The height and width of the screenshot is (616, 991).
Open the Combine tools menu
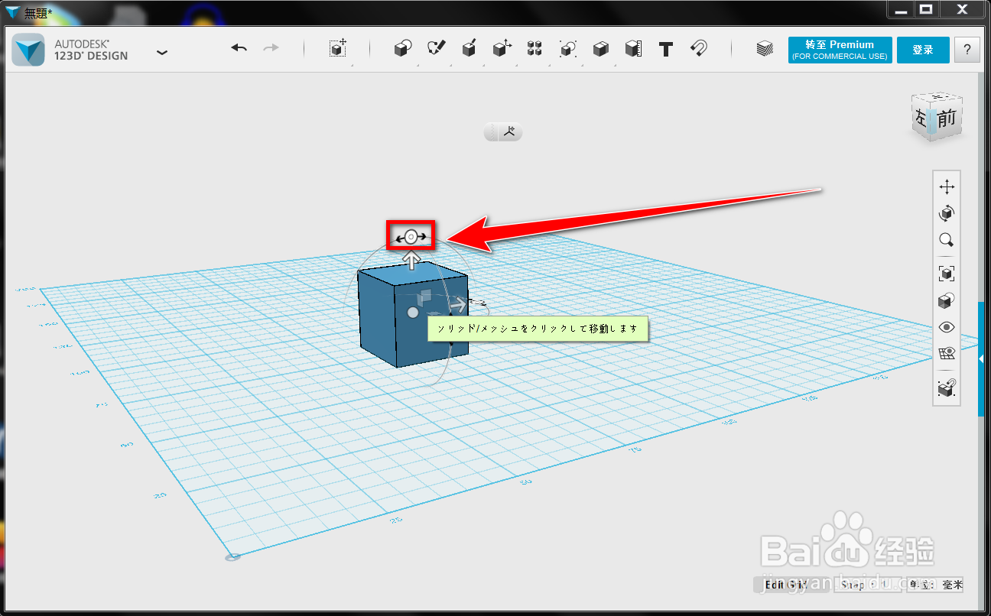coord(600,48)
